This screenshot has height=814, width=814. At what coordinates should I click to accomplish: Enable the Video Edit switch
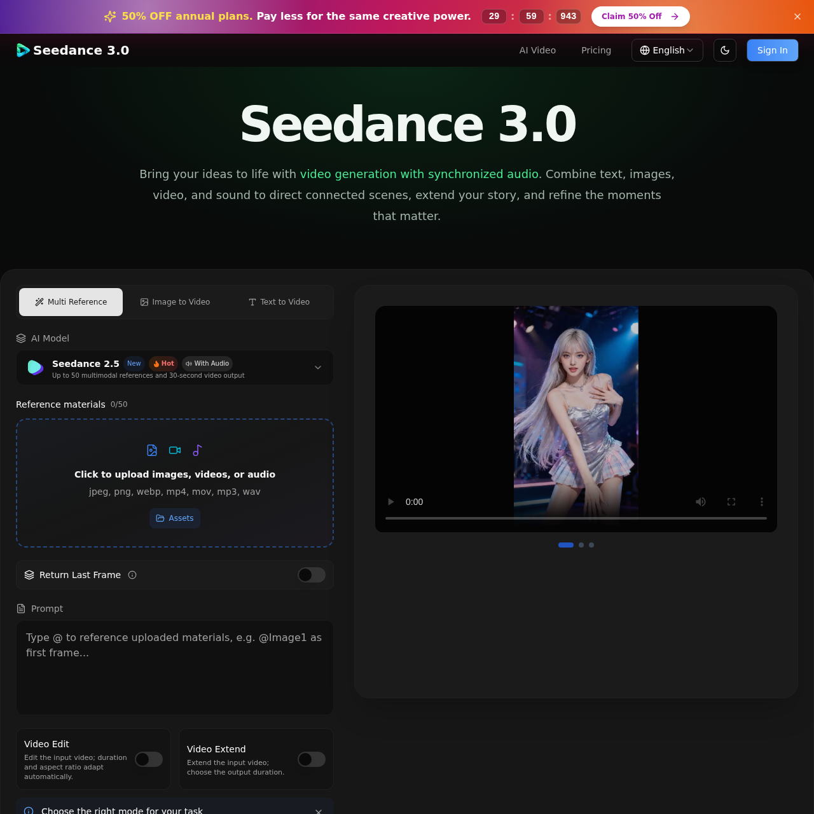[x=149, y=759]
